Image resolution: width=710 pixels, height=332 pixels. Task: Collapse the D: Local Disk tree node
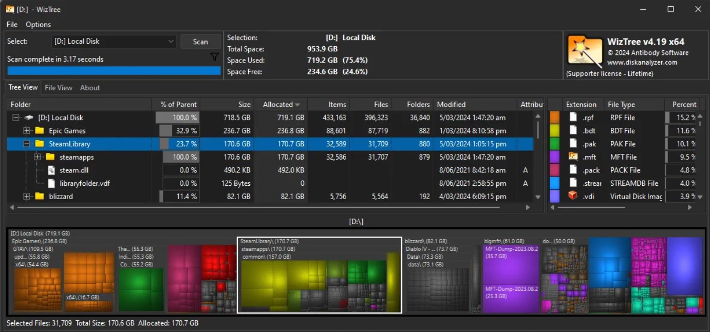[16, 118]
